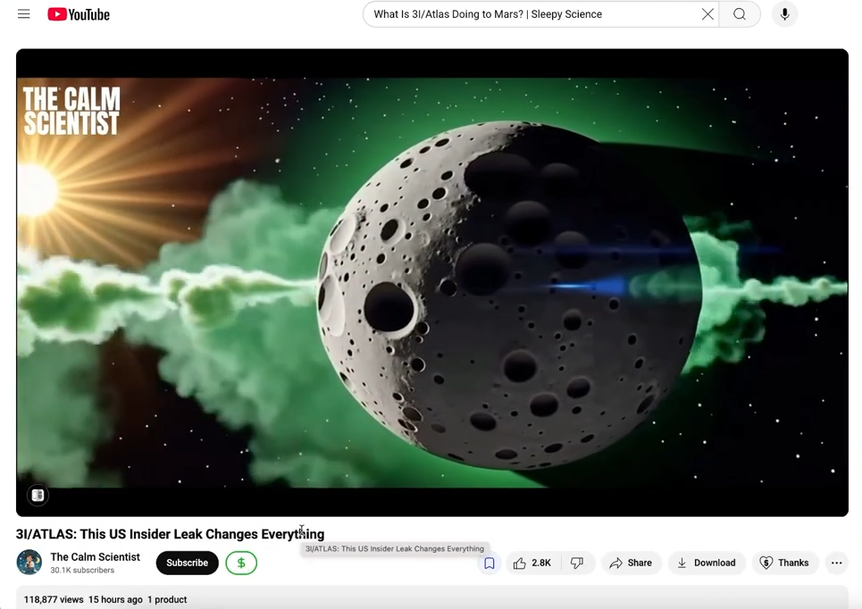The width and height of the screenshot is (862, 609).
Task: Click the magnifying glass search button
Action: [740, 14]
